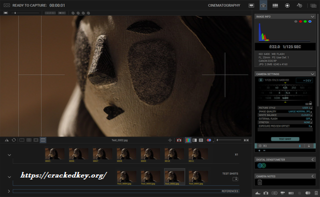Click the red camera capture icon below preview

click(179, 140)
